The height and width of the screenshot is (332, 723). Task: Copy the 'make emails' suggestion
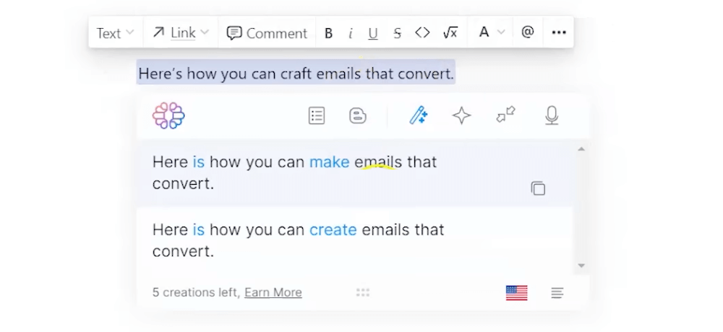pyautogui.click(x=538, y=188)
